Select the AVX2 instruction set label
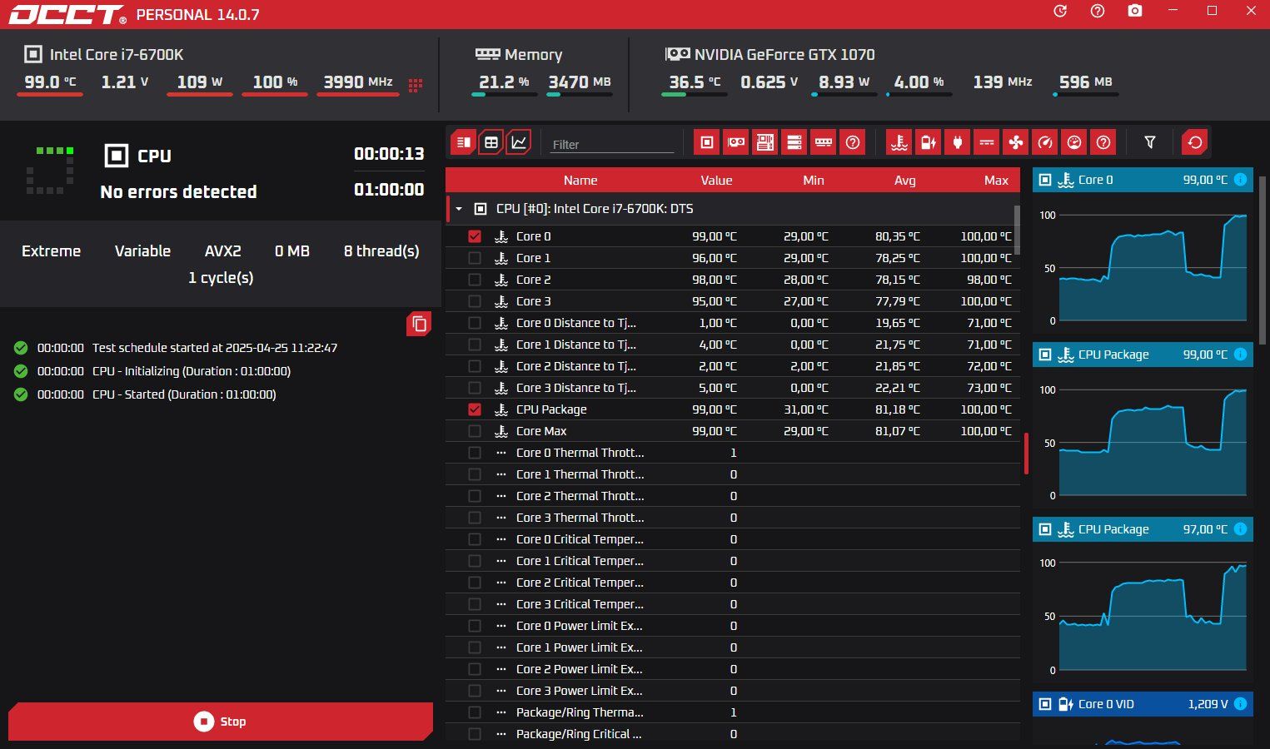Image resolution: width=1270 pixels, height=749 pixels. [222, 251]
